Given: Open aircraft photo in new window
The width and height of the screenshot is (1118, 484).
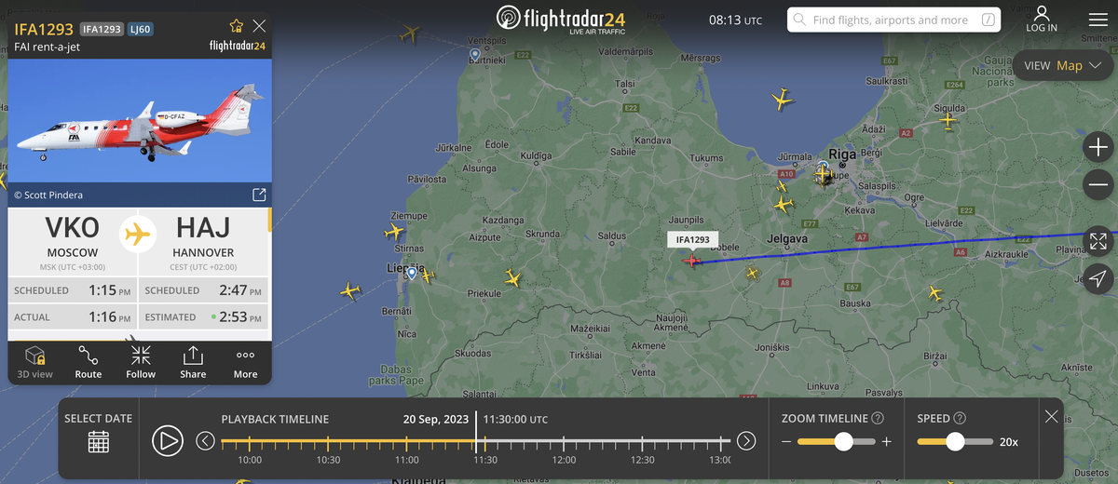Looking at the screenshot, I should click(x=259, y=195).
